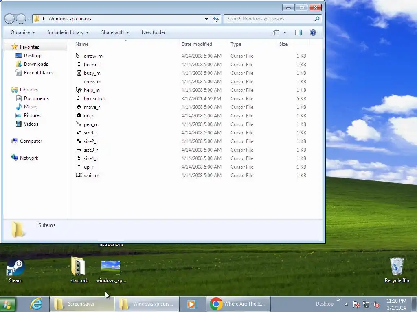417x312 pixels.
Task: Select the size2_r diagonal resize icon
Action: (x=79, y=141)
